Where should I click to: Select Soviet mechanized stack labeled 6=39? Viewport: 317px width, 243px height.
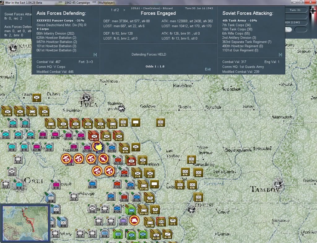point(32,111)
